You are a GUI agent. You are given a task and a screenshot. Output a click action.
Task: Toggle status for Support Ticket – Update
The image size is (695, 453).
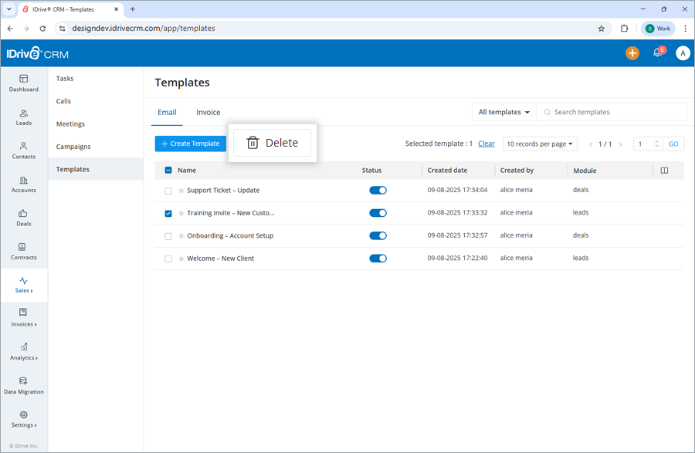378,190
